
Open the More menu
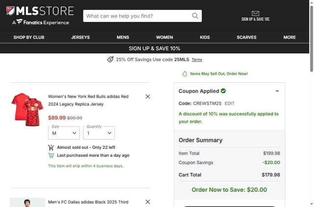289,37
